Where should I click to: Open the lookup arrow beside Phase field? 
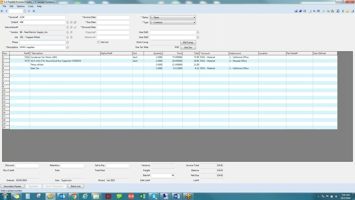click(x=67, y=42)
